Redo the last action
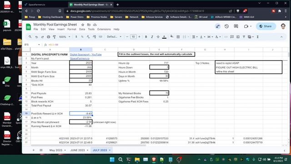The image size is (291, 164). click(42, 37)
